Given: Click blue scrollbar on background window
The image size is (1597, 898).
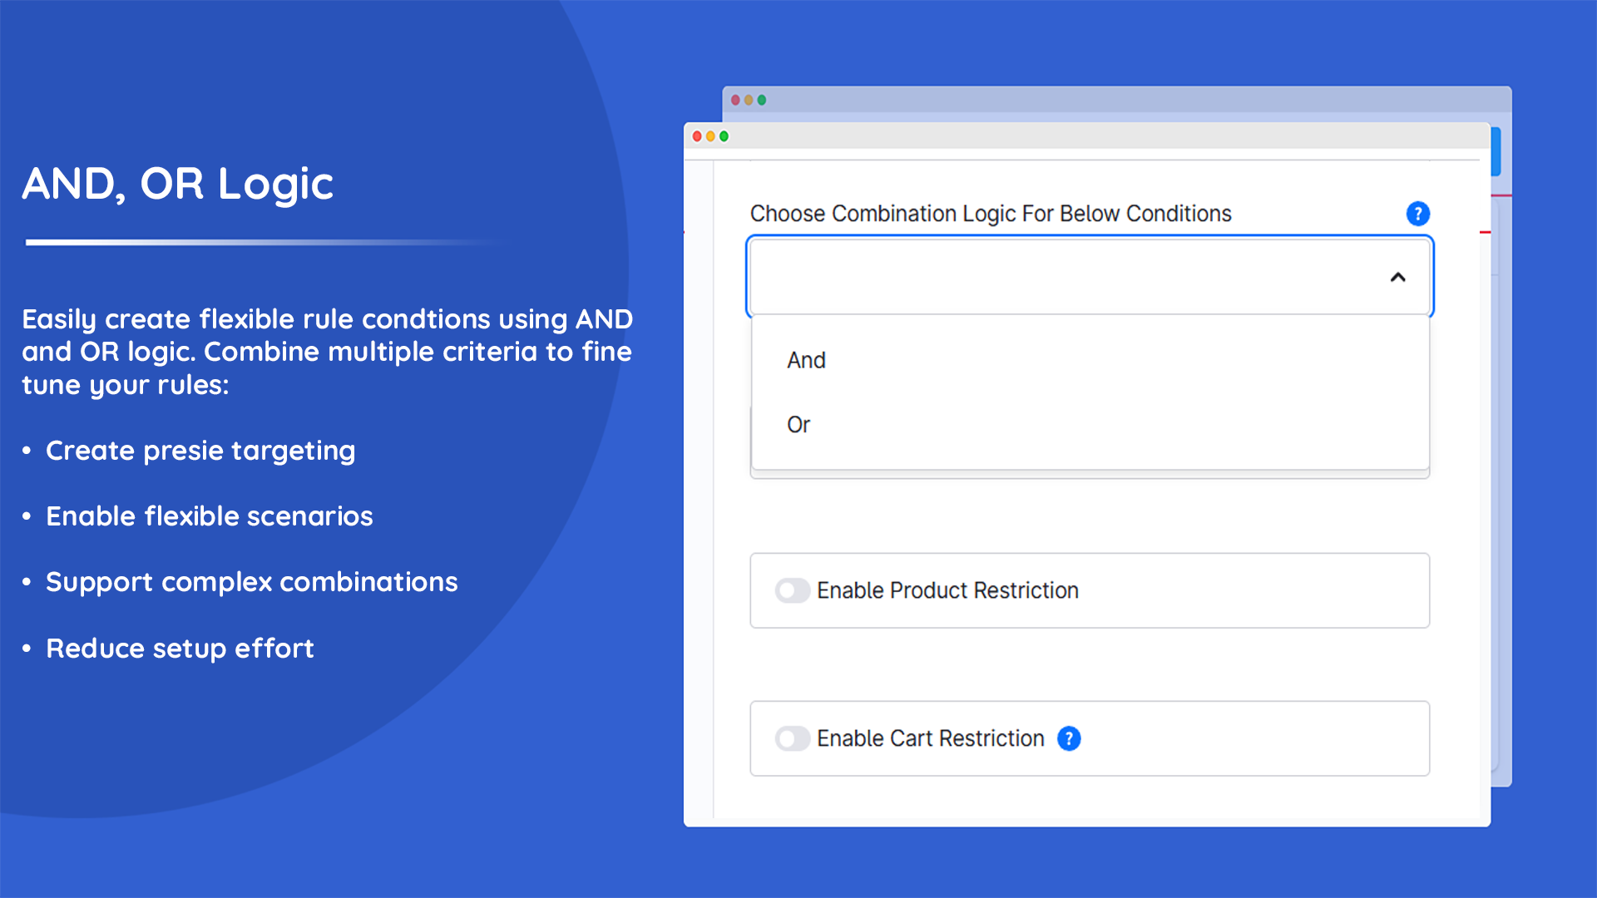Looking at the screenshot, I should [x=1496, y=151].
